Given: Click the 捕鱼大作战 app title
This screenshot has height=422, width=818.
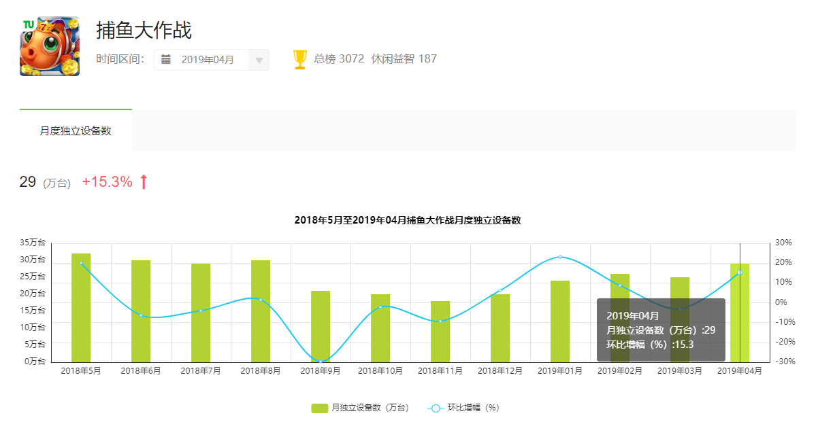Looking at the screenshot, I should pyautogui.click(x=144, y=30).
